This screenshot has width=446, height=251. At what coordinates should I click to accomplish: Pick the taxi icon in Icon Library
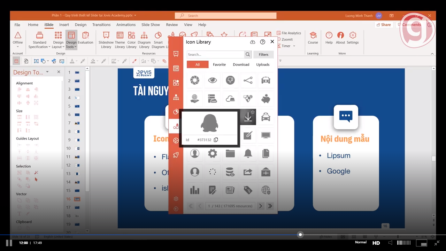tap(266, 117)
